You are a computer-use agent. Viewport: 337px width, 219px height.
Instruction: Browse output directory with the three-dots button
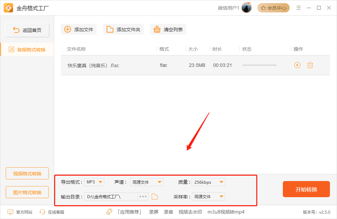click(x=143, y=196)
